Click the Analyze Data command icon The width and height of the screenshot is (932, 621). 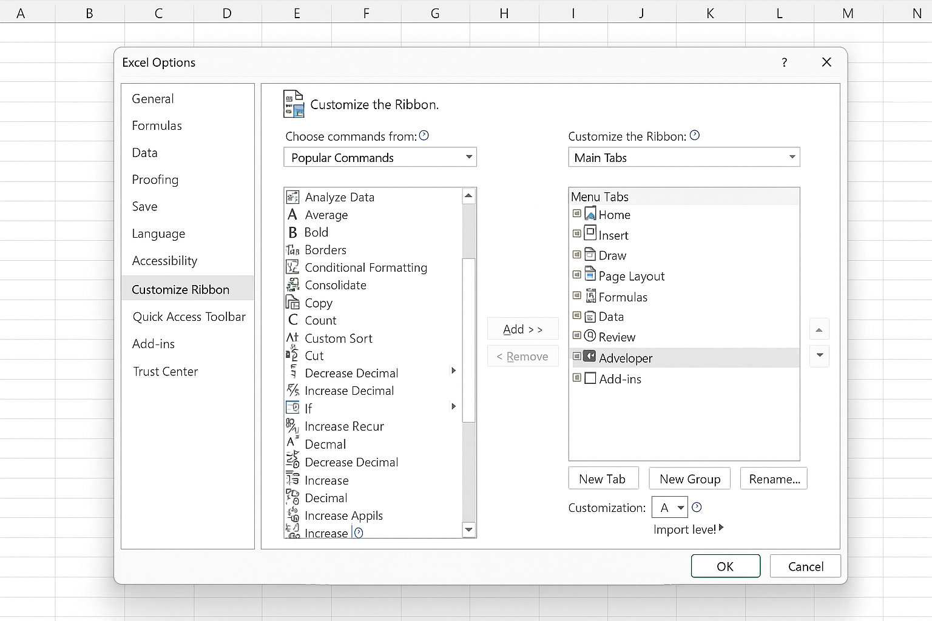pos(292,197)
